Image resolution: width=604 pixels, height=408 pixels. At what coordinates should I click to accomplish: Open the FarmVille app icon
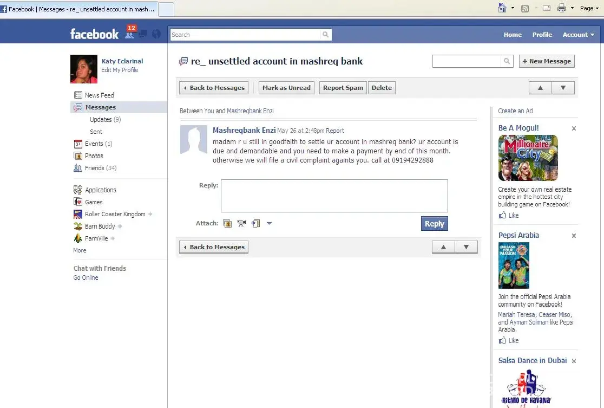[78, 238]
